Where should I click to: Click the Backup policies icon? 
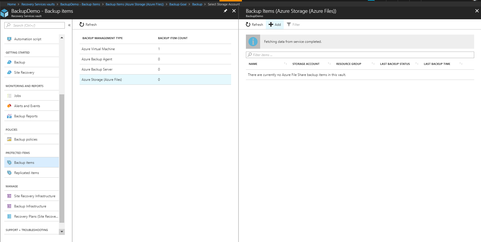coord(9,139)
